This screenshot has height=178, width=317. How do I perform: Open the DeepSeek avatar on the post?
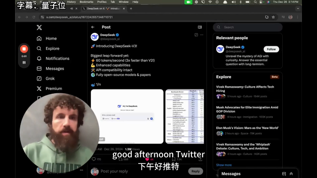coord(95,37)
